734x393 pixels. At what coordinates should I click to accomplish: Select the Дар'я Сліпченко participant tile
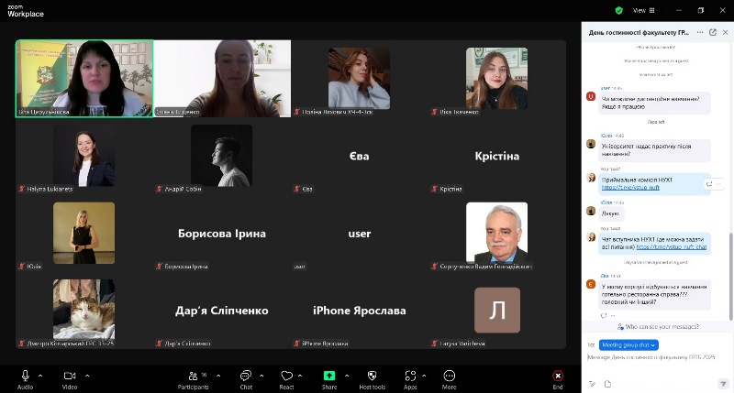click(222, 311)
